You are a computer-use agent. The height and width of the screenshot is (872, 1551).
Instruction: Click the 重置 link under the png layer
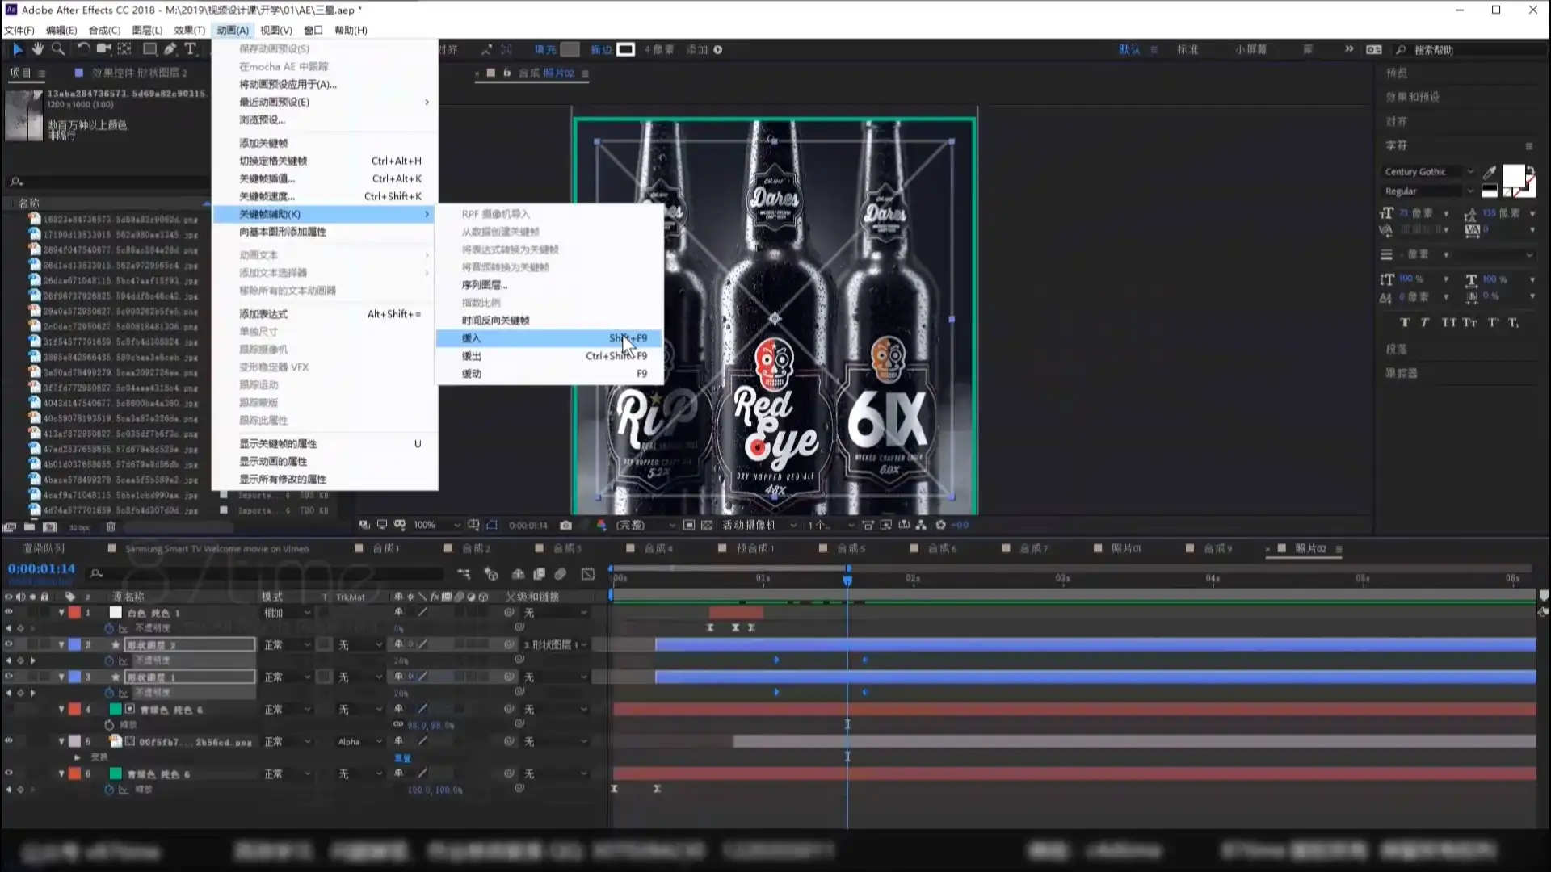coord(403,759)
